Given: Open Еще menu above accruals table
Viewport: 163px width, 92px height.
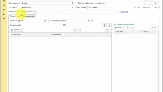Looking at the screenshot, I should [107, 30].
